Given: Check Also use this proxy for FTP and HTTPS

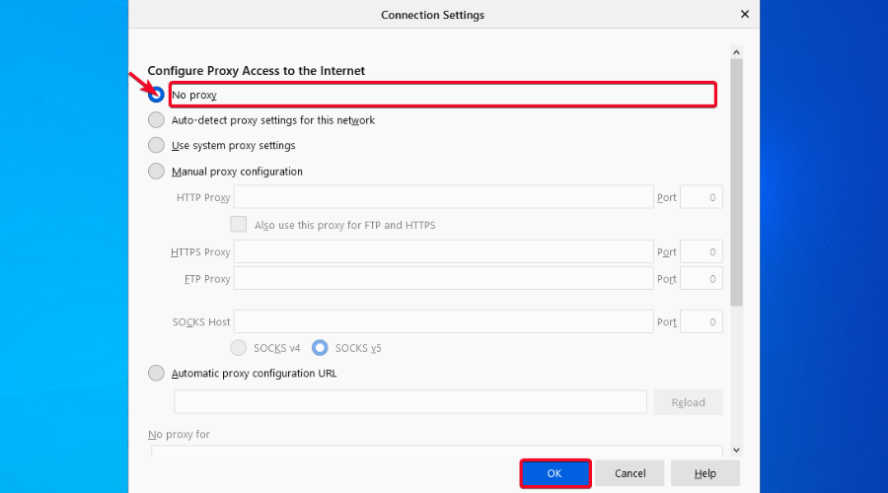Looking at the screenshot, I should pyautogui.click(x=239, y=224).
